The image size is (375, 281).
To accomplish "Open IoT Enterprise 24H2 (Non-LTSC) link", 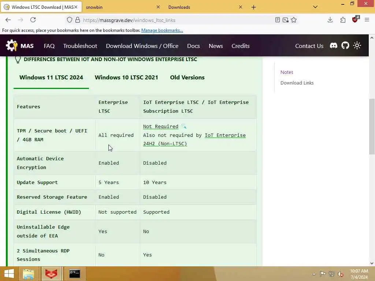I will coord(194,139).
